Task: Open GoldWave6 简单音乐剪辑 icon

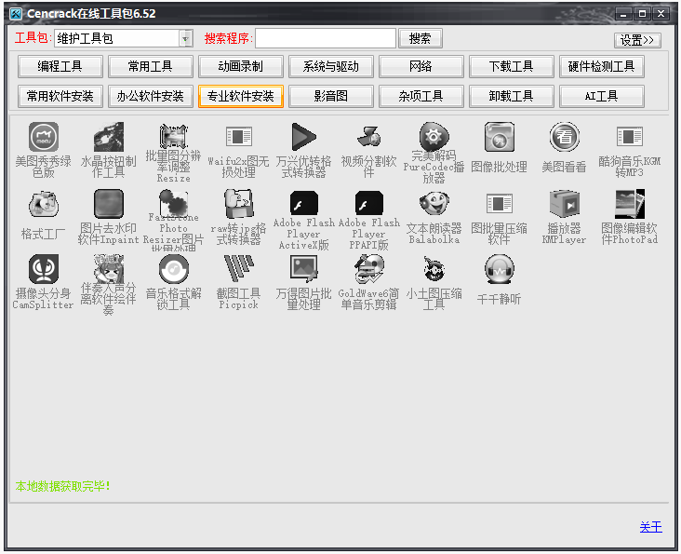Action: tap(368, 271)
